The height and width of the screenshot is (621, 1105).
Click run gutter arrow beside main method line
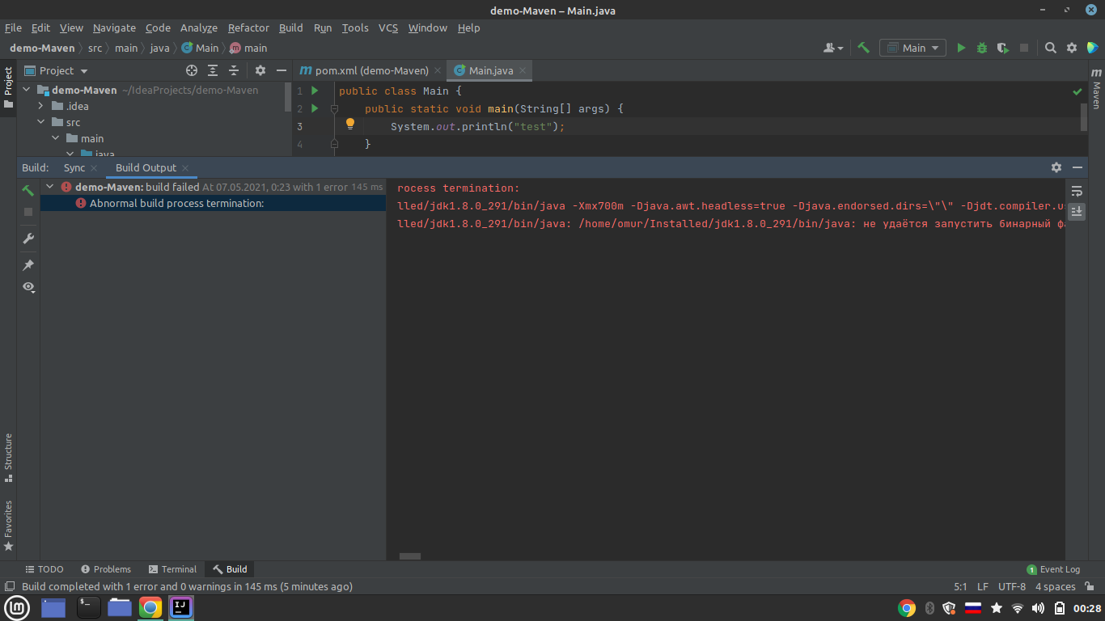coord(315,108)
